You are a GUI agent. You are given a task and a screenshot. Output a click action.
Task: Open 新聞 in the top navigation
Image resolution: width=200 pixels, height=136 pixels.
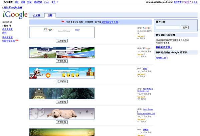click(x=29, y=2)
